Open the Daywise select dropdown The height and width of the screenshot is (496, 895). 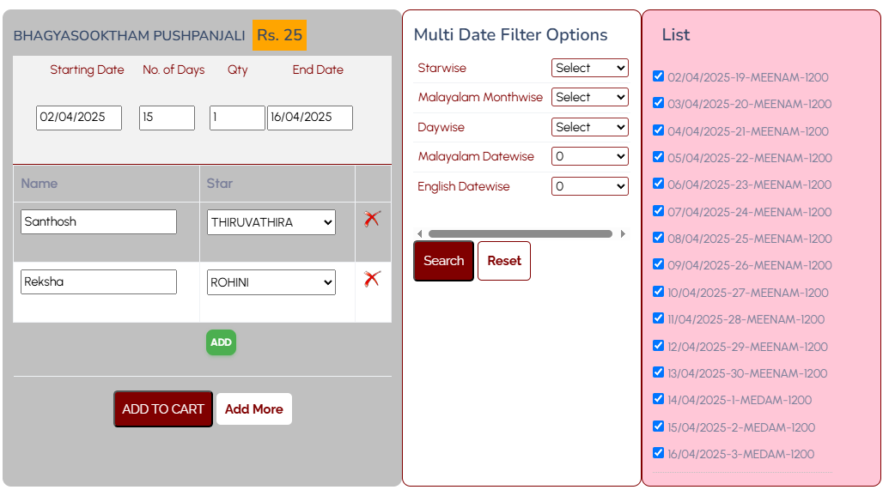pyautogui.click(x=589, y=127)
